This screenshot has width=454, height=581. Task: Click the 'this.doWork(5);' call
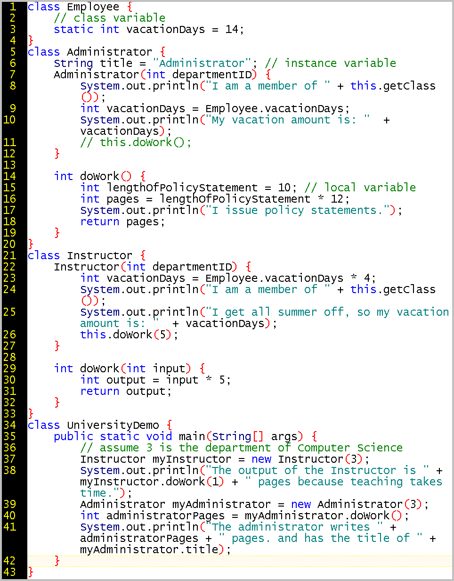coord(130,335)
